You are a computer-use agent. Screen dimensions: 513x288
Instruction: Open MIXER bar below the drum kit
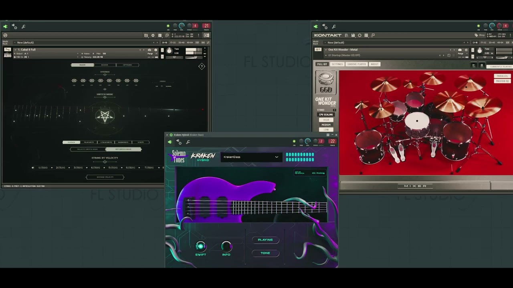click(415, 186)
